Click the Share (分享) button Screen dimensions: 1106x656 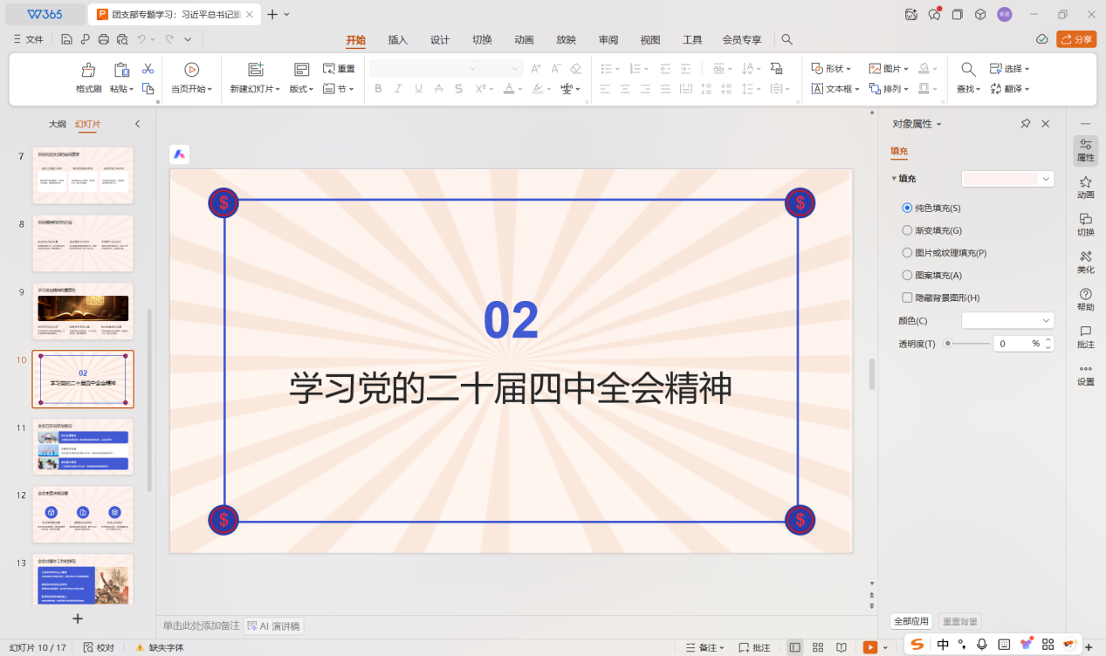click(1076, 39)
